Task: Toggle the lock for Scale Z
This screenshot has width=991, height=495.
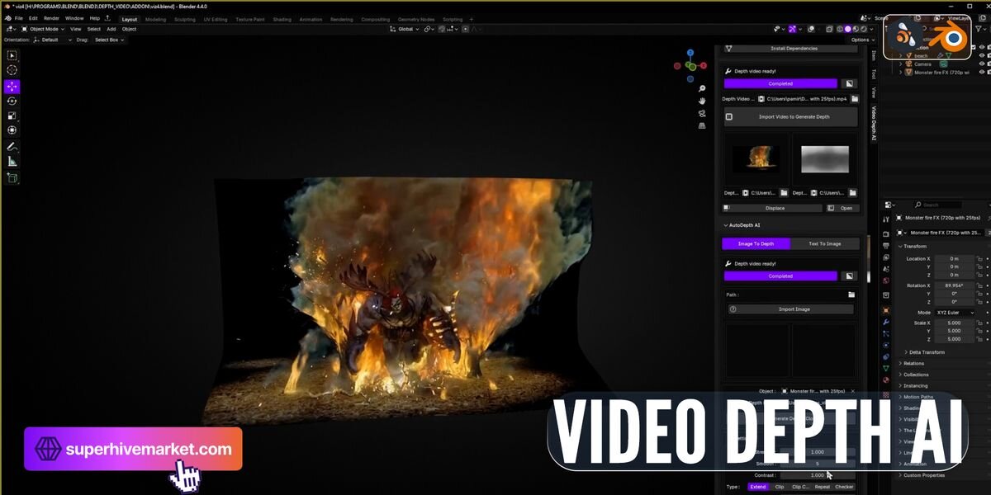Action: click(x=979, y=339)
